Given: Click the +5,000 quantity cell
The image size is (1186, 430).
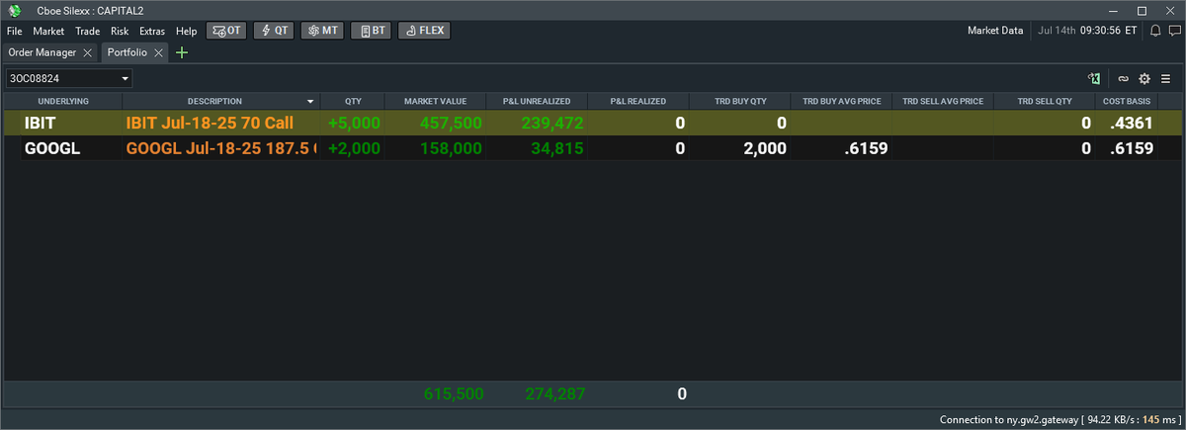Looking at the screenshot, I should tap(354, 124).
